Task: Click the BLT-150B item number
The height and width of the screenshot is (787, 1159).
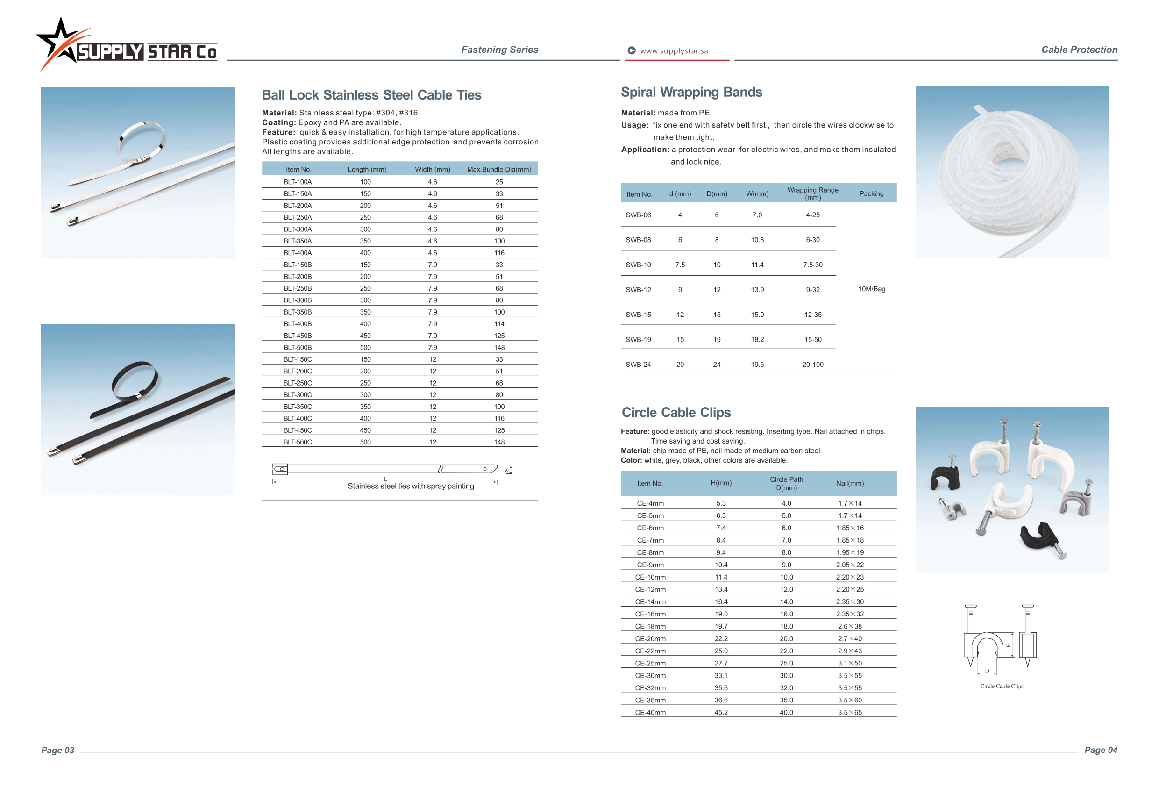Action: coord(298,265)
